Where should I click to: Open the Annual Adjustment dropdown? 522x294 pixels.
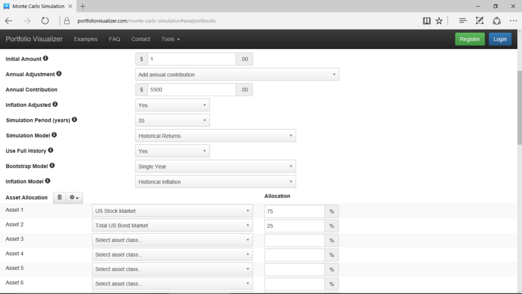click(x=237, y=74)
